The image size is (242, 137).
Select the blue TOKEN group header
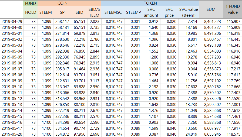150,4
